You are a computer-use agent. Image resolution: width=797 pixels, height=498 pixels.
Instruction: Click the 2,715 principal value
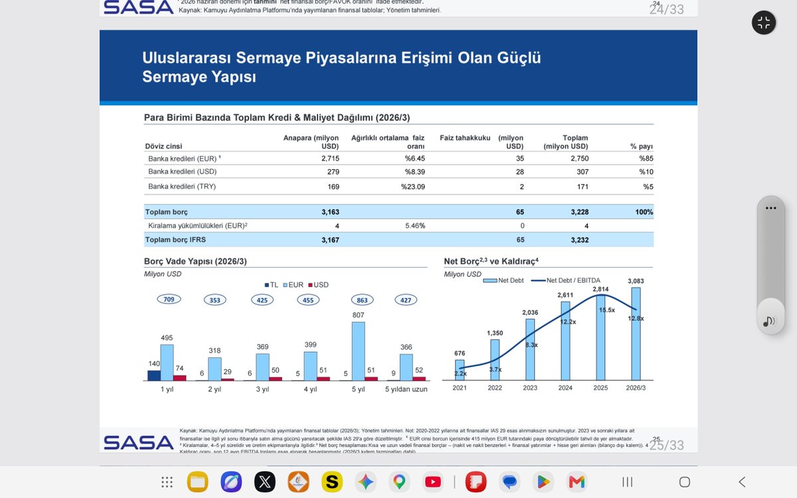click(x=329, y=159)
